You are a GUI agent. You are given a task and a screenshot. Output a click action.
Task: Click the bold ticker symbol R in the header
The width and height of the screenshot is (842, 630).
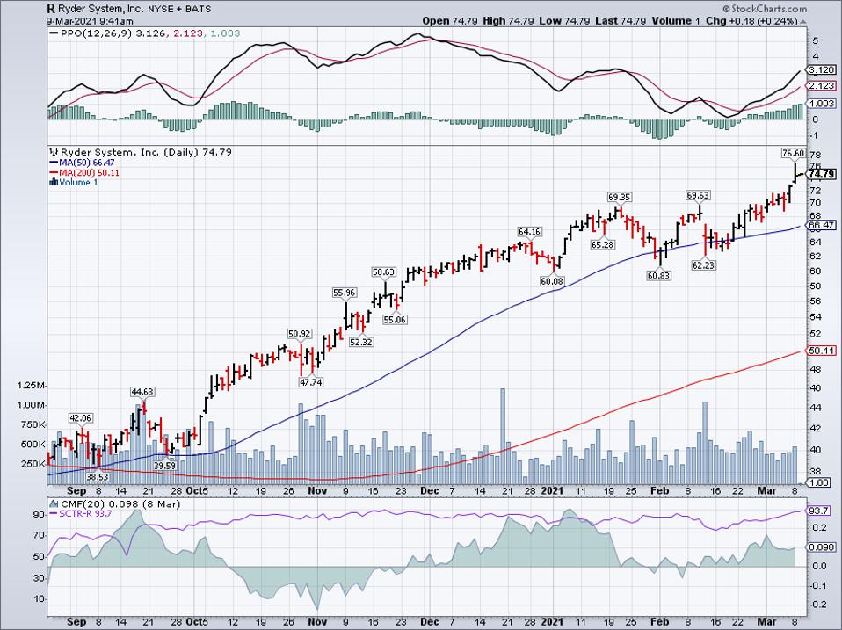coord(50,9)
